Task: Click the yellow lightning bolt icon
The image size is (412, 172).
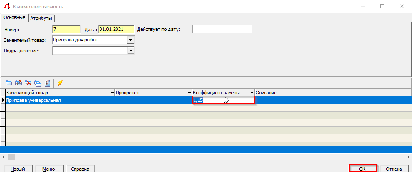Action: pos(60,83)
